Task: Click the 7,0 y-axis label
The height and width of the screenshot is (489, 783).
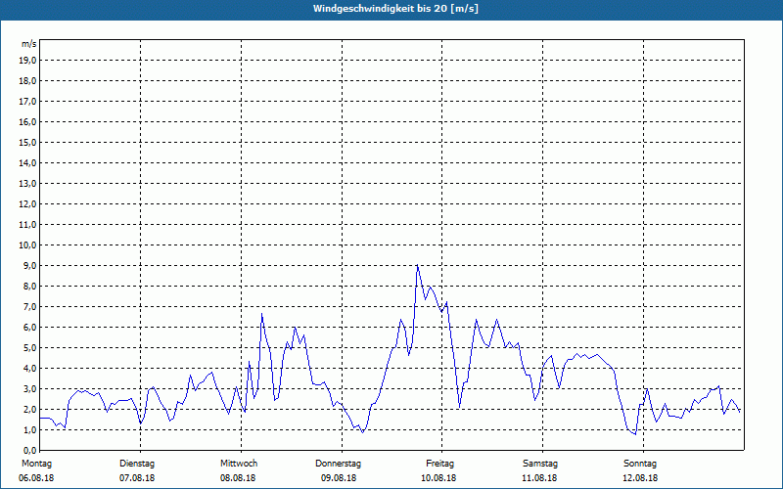Action: pyautogui.click(x=29, y=306)
